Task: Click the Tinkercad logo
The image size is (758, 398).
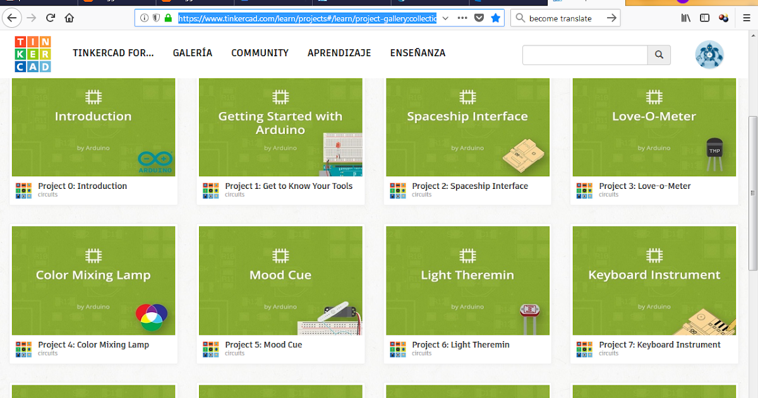Action: (32, 54)
